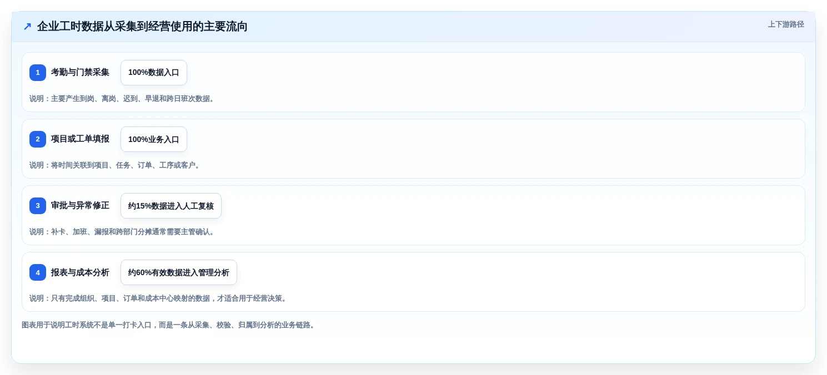This screenshot has height=375, width=827.
Task: Click the arrow icon beside the chart title
Action: tap(27, 27)
